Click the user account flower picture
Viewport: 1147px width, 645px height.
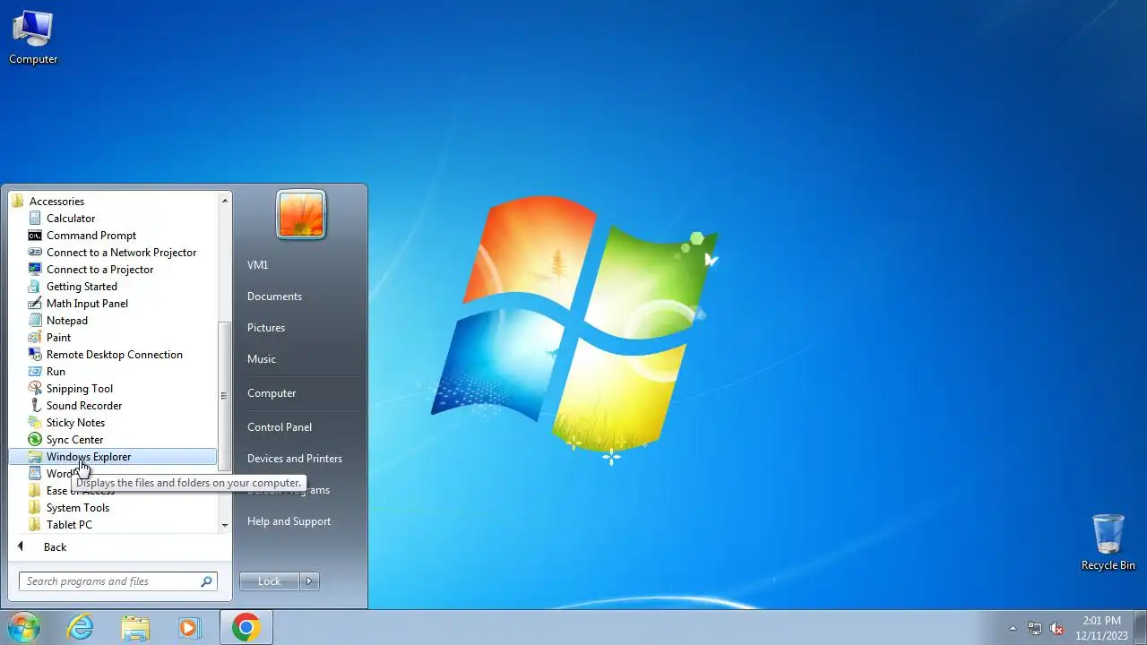point(301,215)
